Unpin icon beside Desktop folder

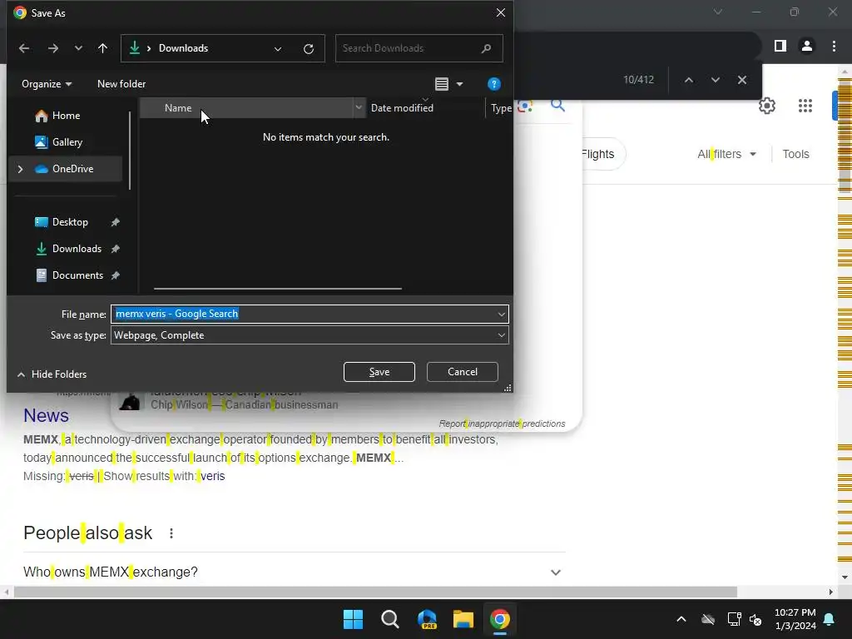point(115,221)
